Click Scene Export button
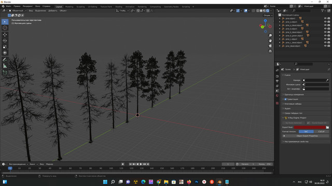 (x=317, y=123)
